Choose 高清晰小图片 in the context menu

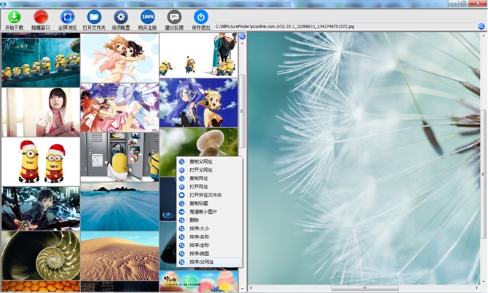tap(203, 212)
